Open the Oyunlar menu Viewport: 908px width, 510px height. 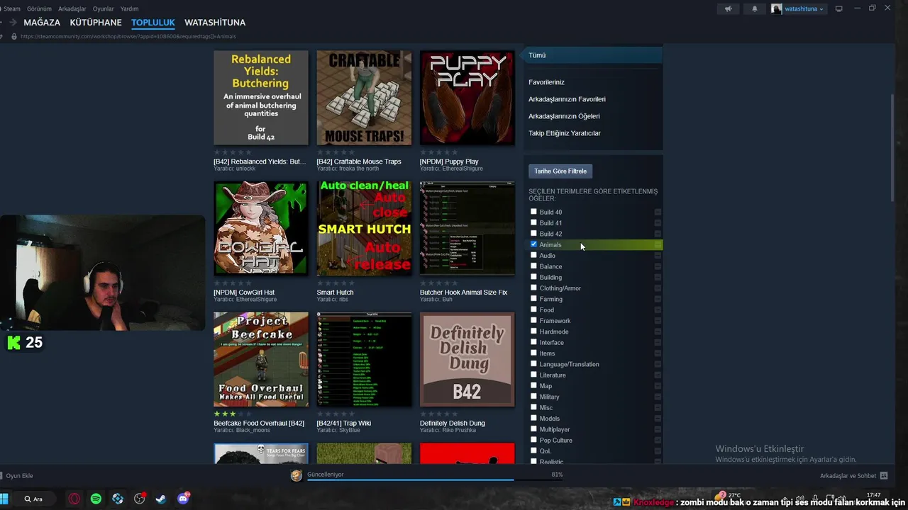tap(103, 8)
